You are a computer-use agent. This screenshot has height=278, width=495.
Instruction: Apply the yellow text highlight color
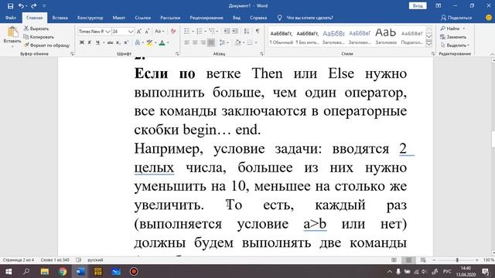coord(149,42)
